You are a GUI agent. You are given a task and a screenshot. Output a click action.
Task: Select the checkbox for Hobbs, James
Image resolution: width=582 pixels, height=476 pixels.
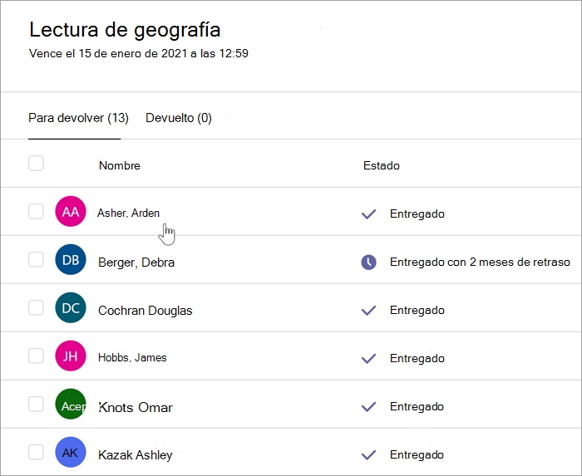[36, 356]
